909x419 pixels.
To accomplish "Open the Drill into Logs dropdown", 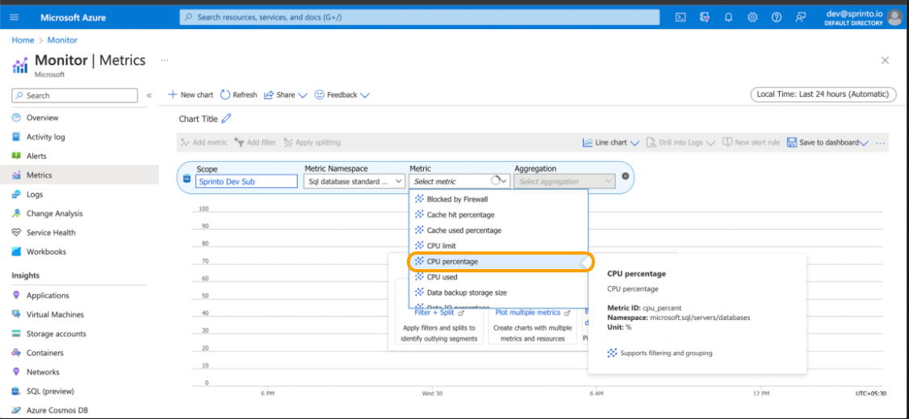I will coord(681,143).
